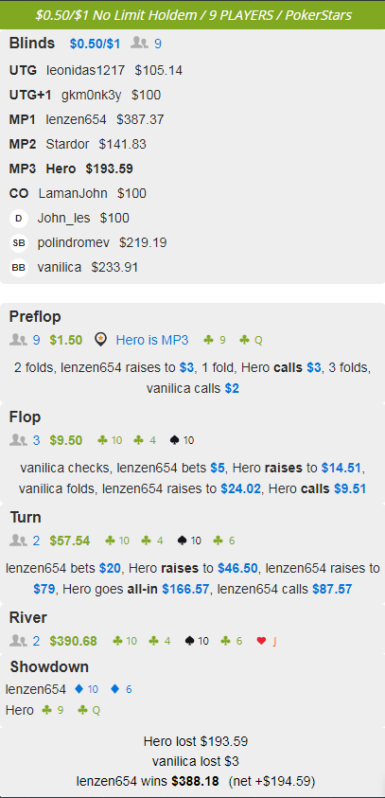Click the Hero position pin icon in Preflop

100,340
